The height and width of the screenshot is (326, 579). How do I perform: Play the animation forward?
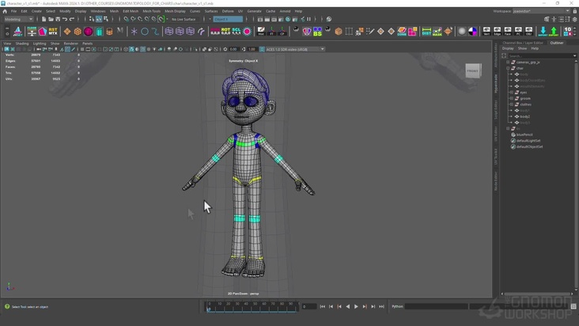pos(356,306)
